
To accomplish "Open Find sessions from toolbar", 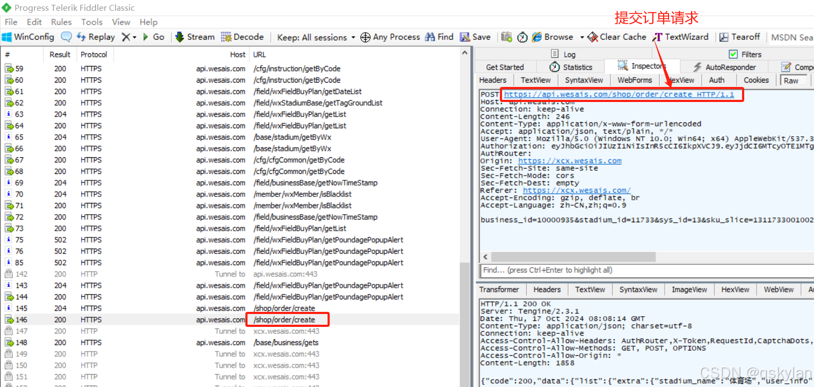I will coord(439,37).
